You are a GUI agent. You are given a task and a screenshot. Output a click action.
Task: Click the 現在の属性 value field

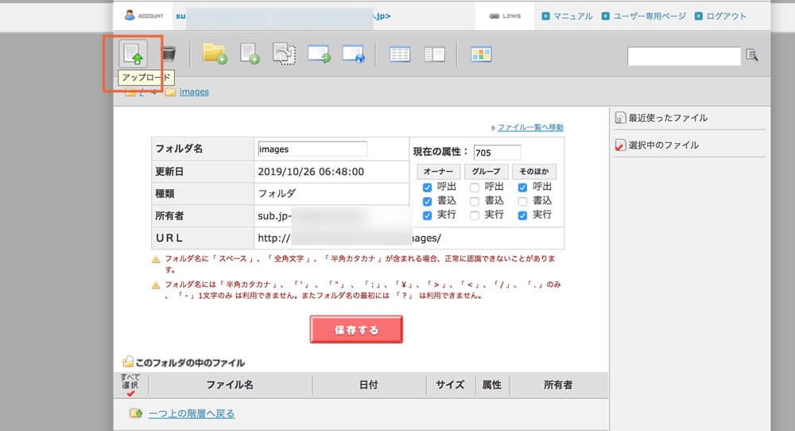[498, 153]
